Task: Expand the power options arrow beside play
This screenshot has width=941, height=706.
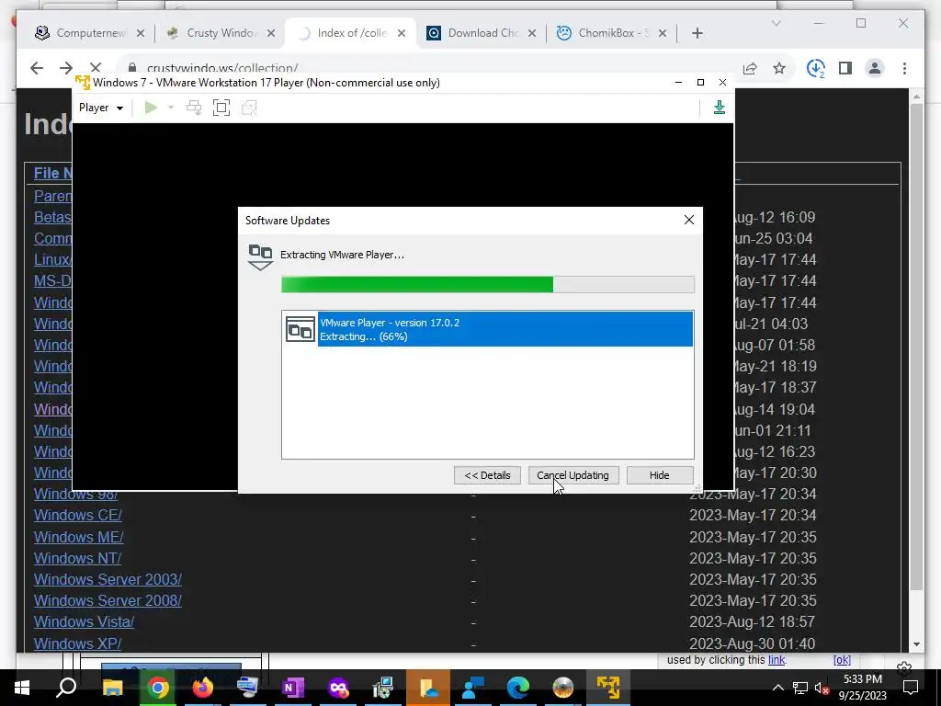Action: (171, 108)
